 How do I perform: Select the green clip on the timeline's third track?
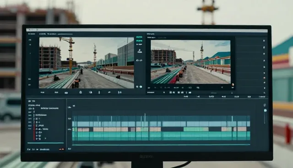coord(196,129)
